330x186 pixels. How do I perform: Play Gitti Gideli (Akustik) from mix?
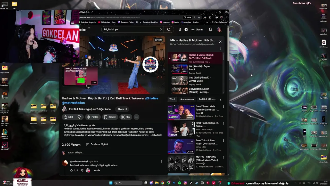195,81
